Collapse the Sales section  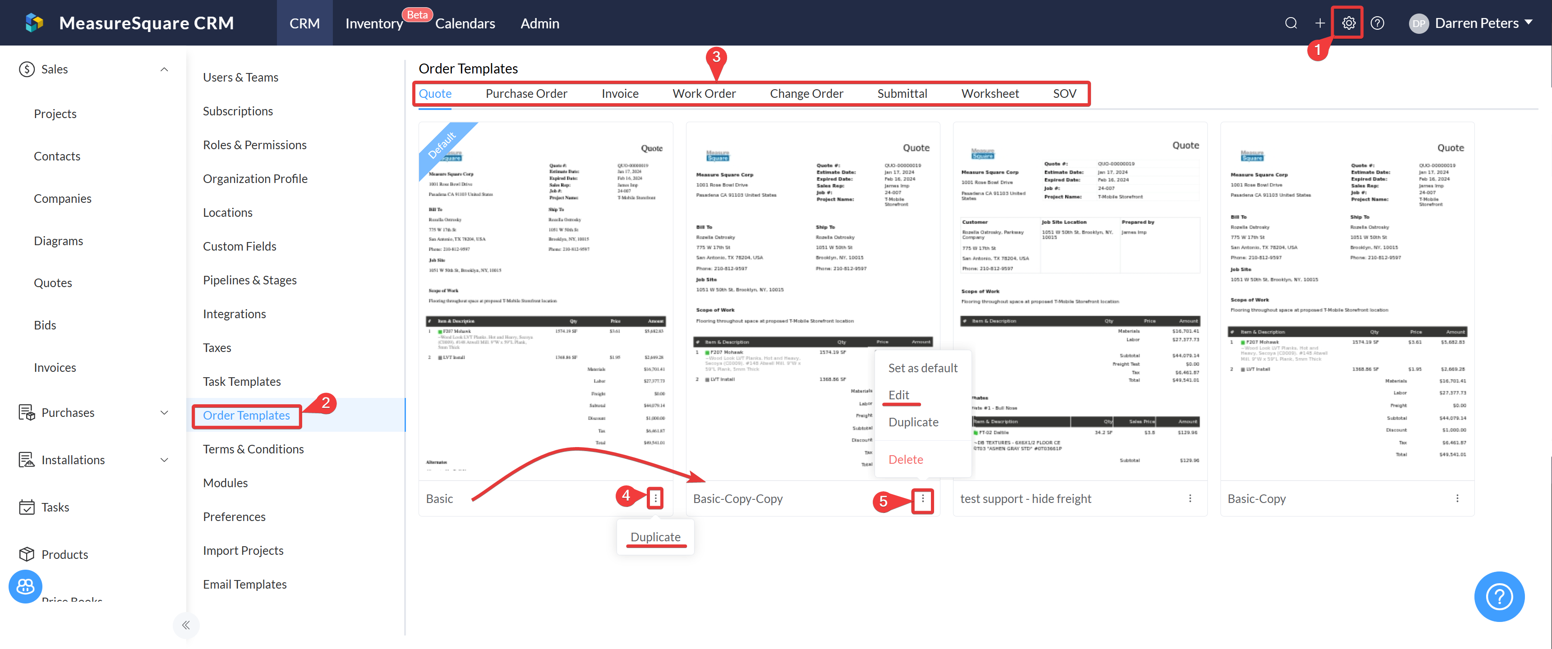click(164, 69)
